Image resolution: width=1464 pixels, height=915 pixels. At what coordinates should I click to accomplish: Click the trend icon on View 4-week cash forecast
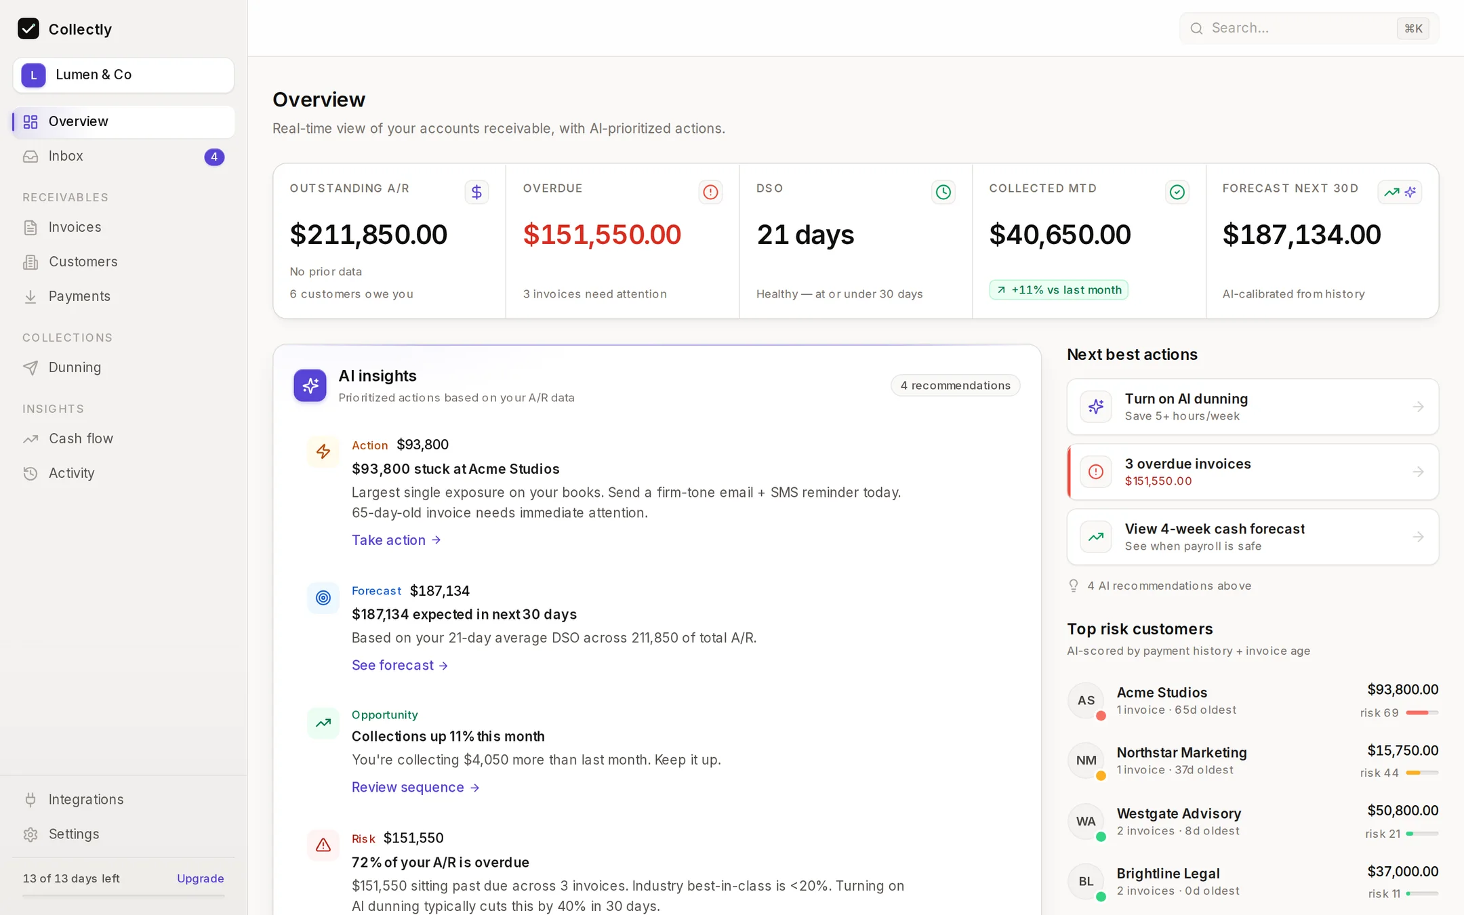click(1096, 537)
